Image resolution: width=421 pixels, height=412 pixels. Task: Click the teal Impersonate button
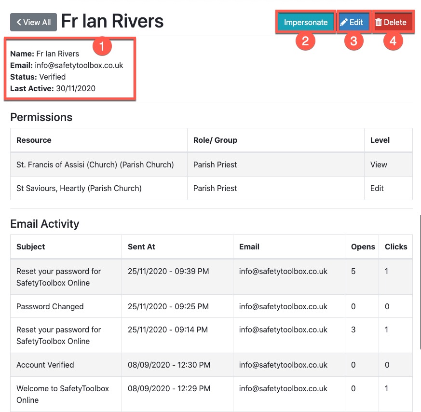(305, 22)
